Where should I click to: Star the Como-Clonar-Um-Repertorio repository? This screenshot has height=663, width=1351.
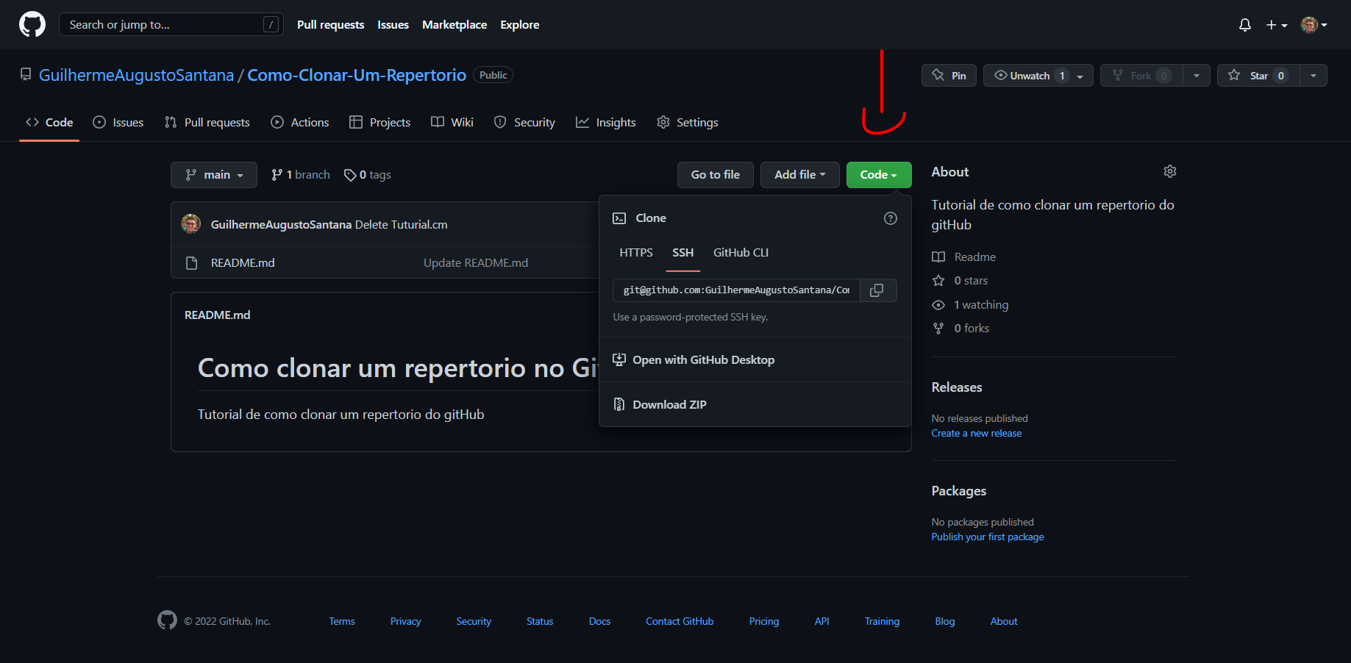point(1257,75)
